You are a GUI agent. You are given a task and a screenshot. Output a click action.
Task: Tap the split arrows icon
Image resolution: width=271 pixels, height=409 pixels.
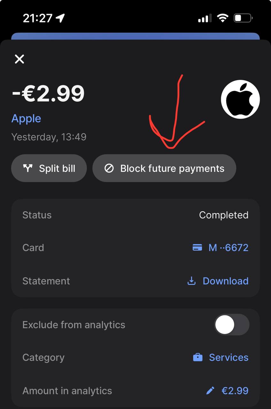pyautogui.click(x=28, y=168)
